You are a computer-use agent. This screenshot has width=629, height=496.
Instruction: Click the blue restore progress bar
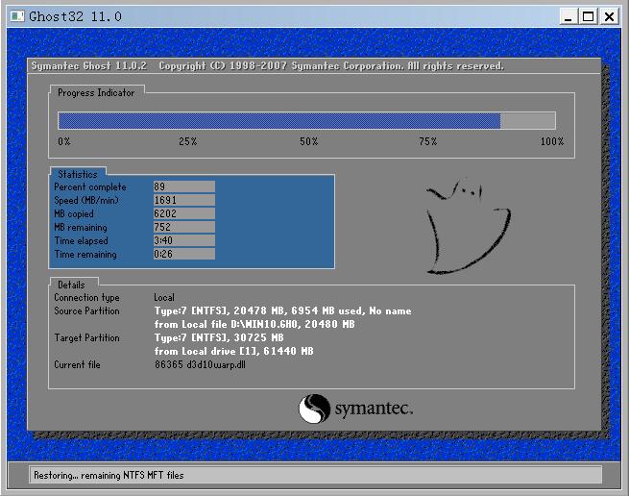279,120
